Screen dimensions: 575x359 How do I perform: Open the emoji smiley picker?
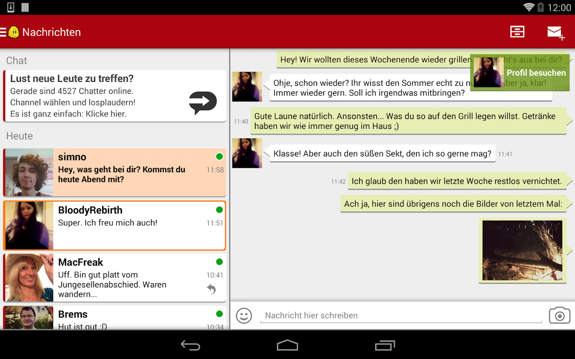[x=244, y=316]
